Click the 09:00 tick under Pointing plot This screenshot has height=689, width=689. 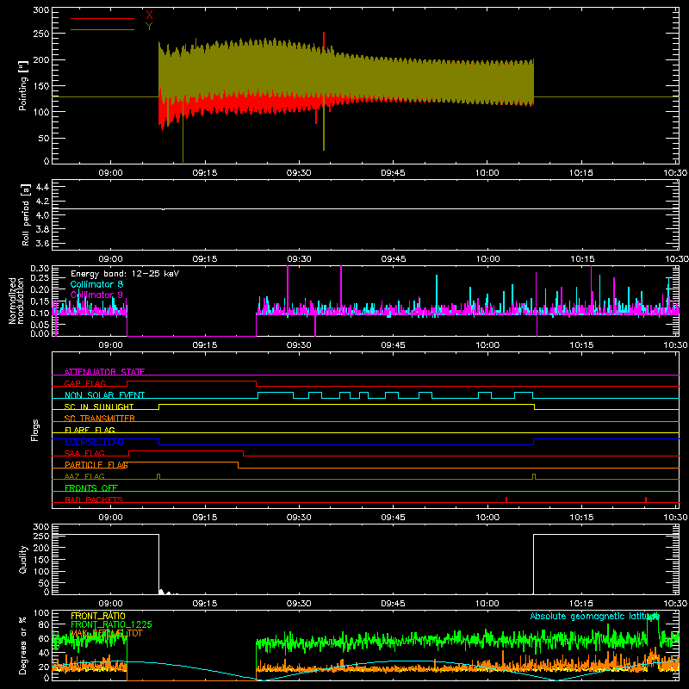pyautogui.click(x=110, y=173)
